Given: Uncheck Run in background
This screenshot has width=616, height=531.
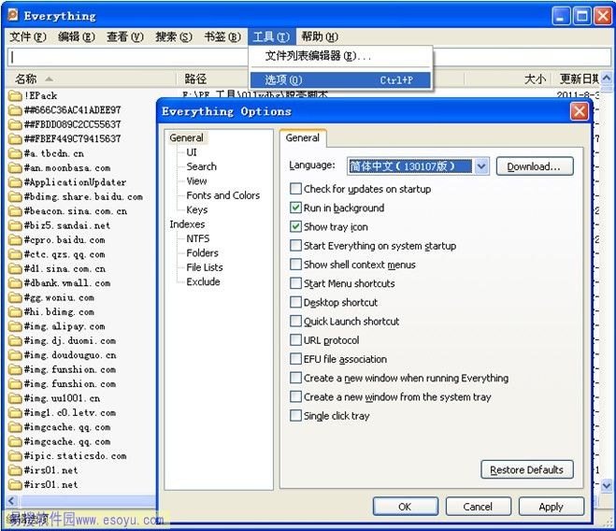Looking at the screenshot, I should (x=295, y=208).
